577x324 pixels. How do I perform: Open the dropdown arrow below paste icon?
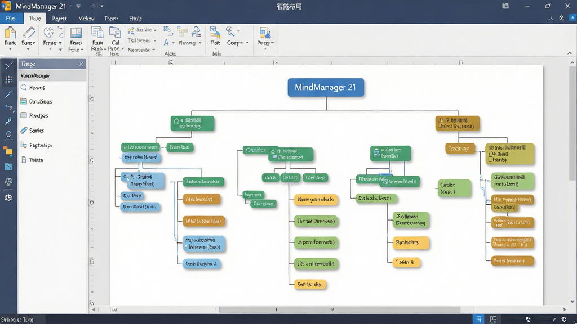[x=10, y=49]
